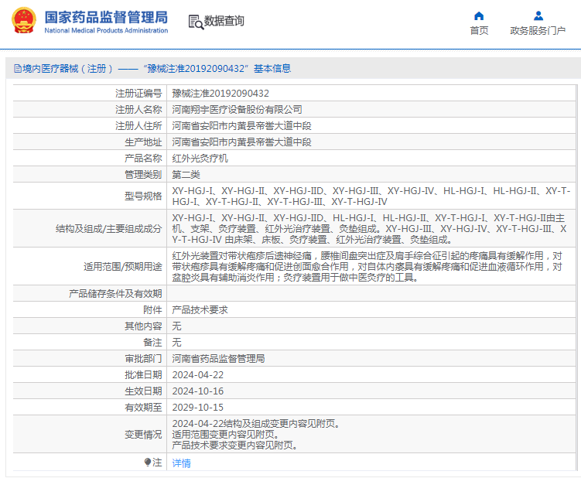Click the 结构及组成/主要组成成分 label
Image resolution: width=581 pixels, height=478 pixels.
point(108,229)
